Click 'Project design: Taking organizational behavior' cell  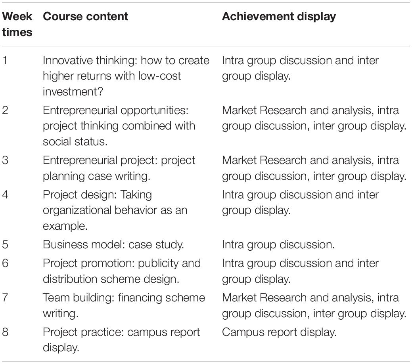(115, 210)
